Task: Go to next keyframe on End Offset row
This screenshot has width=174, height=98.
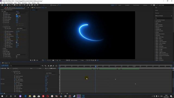Action: tap(4, 84)
